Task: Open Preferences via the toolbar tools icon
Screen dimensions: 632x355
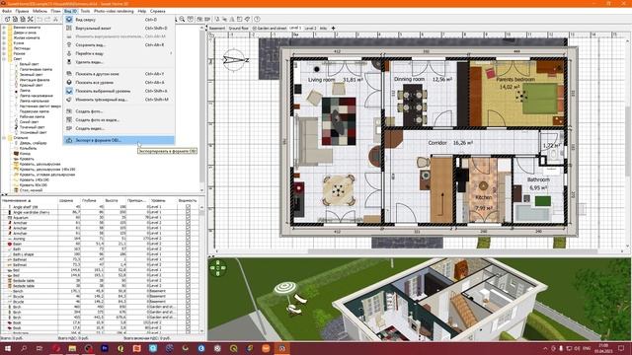Action: coord(31,19)
